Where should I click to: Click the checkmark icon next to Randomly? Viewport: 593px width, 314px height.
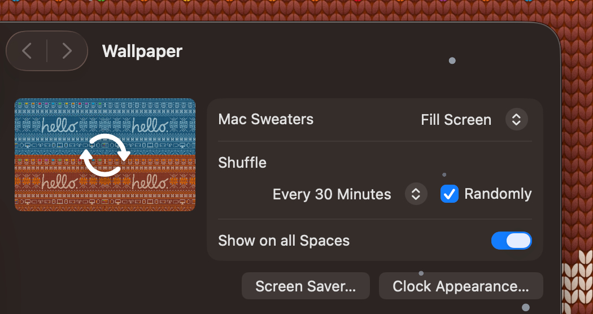(x=450, y=194)
